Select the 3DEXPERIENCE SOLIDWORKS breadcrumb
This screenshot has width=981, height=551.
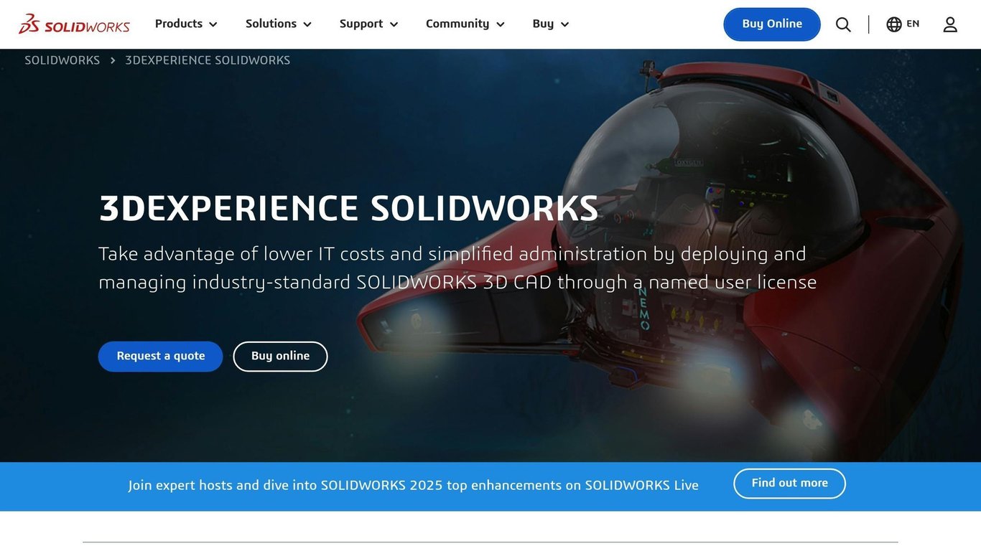click(x=208, y=60)
